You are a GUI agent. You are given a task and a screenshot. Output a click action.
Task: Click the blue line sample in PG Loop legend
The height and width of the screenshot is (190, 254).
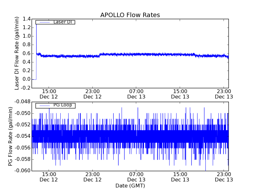45,106
